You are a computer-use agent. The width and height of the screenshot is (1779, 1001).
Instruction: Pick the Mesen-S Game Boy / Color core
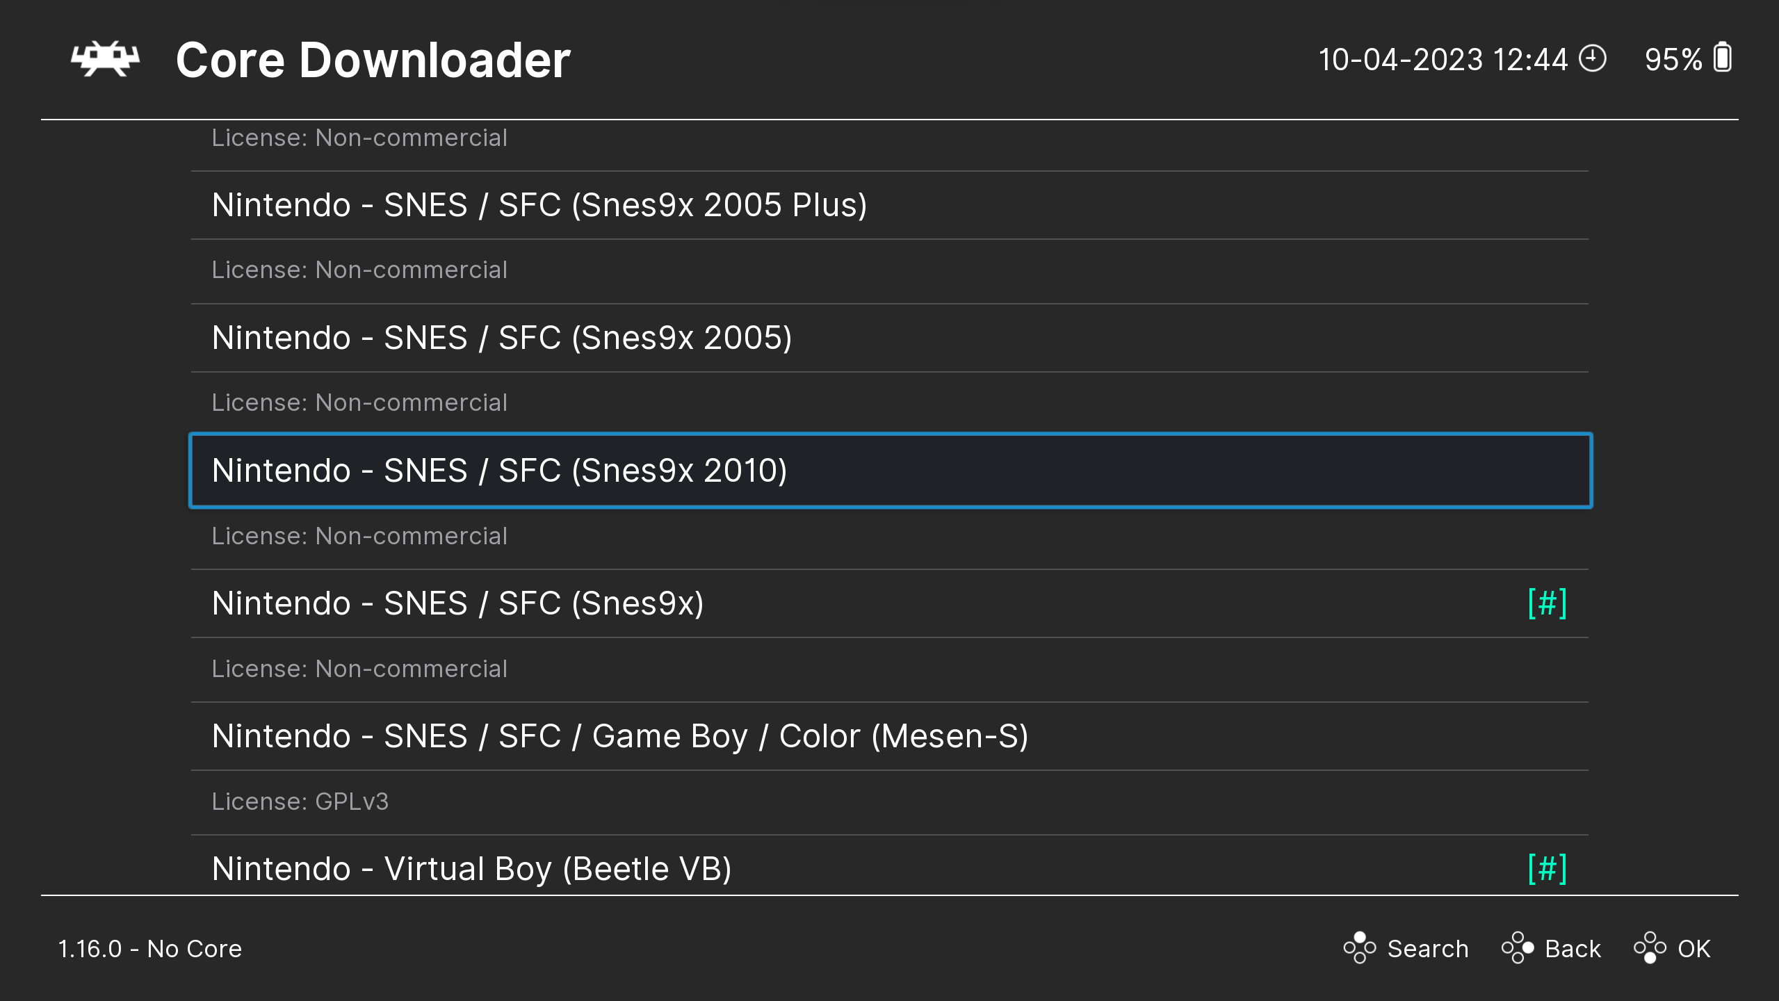tap(890, 737)
